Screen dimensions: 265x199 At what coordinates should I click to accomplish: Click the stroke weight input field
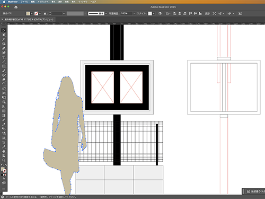57,13
